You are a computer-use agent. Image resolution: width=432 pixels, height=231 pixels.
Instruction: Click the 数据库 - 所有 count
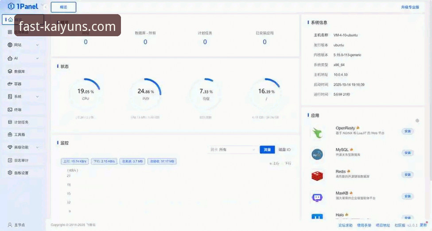pos(145,42)
